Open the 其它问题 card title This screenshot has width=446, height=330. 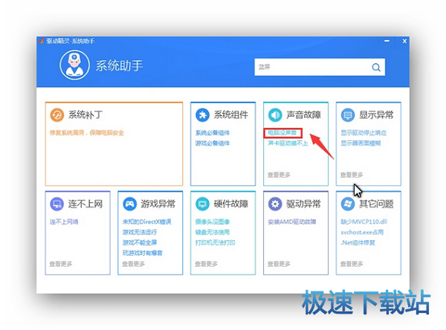tap(376, 204)
